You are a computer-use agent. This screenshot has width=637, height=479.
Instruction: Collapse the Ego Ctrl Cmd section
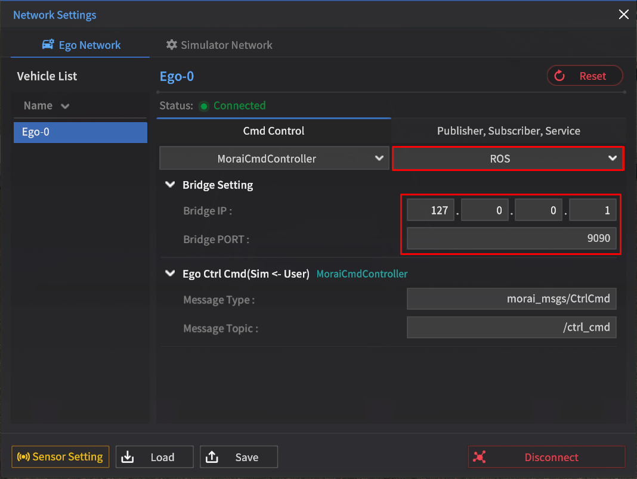click(170, 274)
